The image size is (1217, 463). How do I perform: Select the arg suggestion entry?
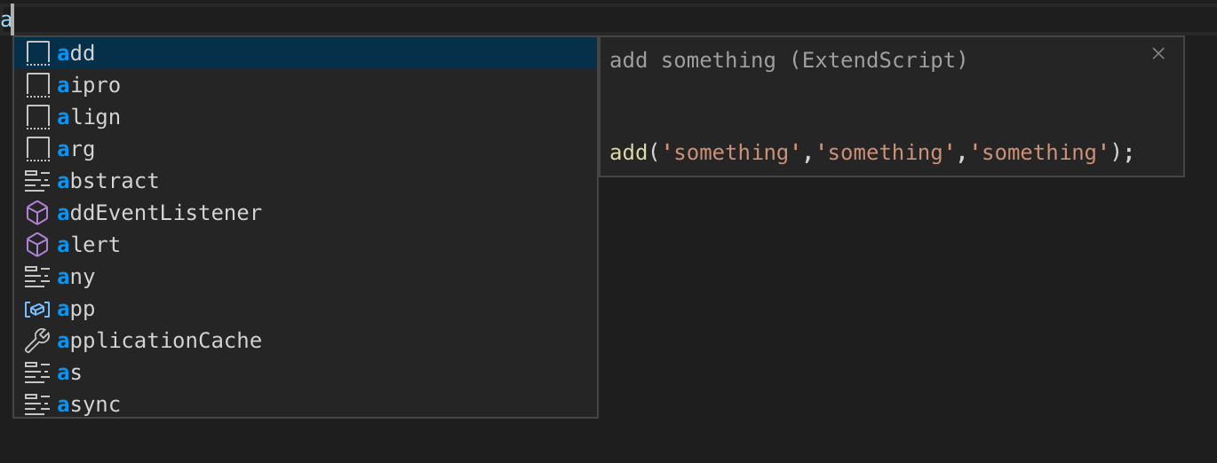tap(76, 149)
